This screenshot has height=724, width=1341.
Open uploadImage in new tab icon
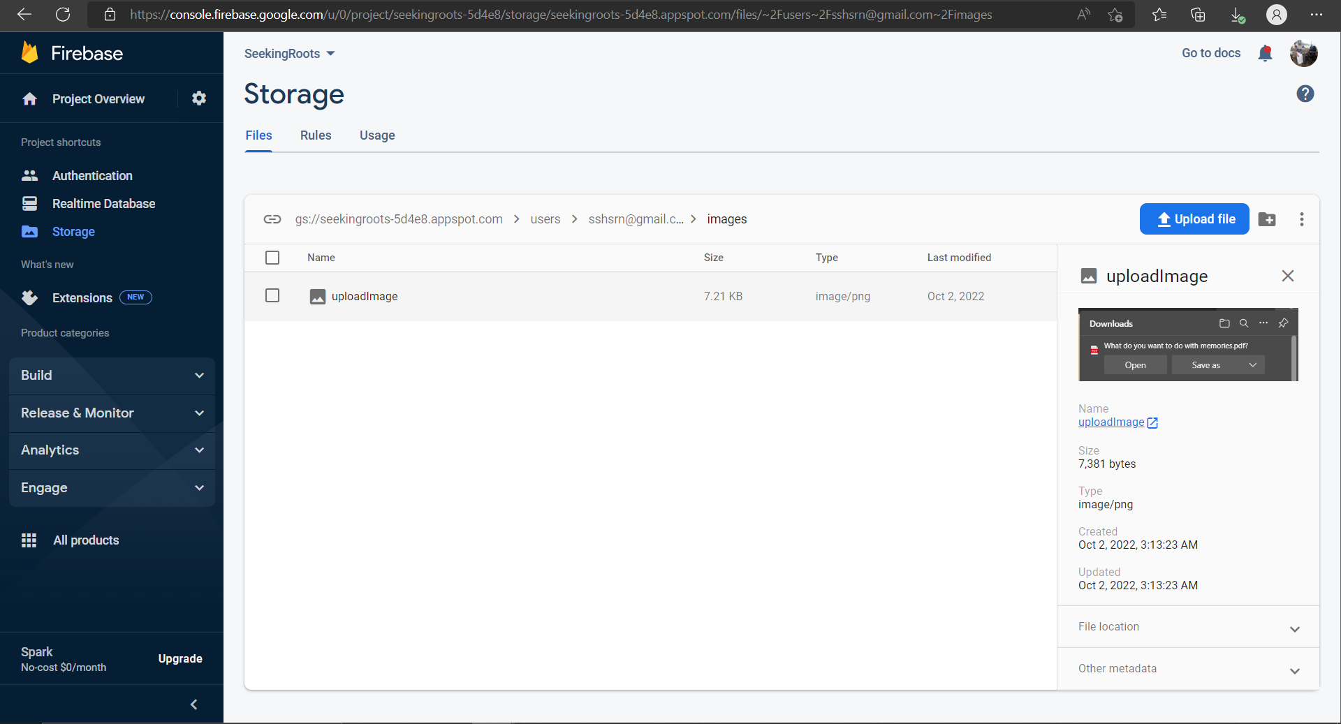[x=1152, y=422]
